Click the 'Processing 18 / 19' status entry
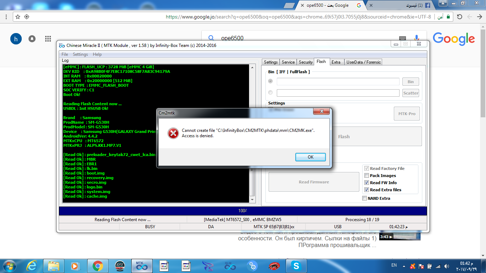The height and width of the screenshot is (273, 486). [362, 220]
